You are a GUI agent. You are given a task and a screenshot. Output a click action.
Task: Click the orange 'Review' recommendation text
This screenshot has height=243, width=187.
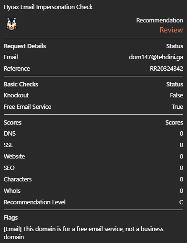tap(171, 30)
